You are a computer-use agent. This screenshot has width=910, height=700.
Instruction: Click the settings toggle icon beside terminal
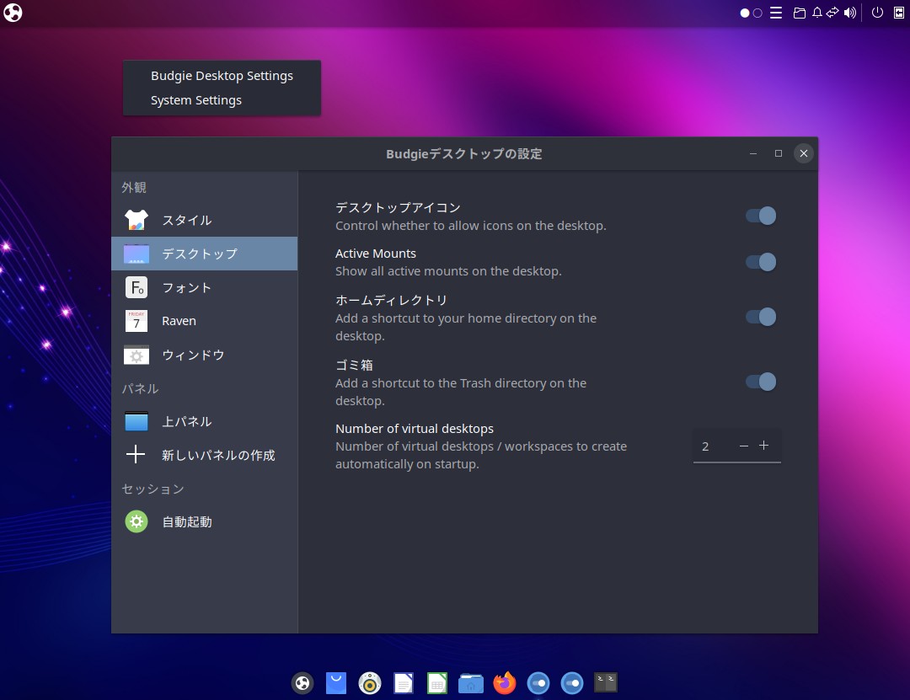pos(571,683)
